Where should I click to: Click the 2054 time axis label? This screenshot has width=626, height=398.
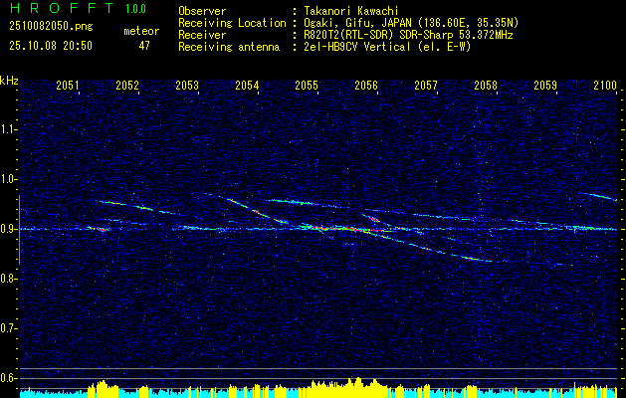[x=247, y=85]
